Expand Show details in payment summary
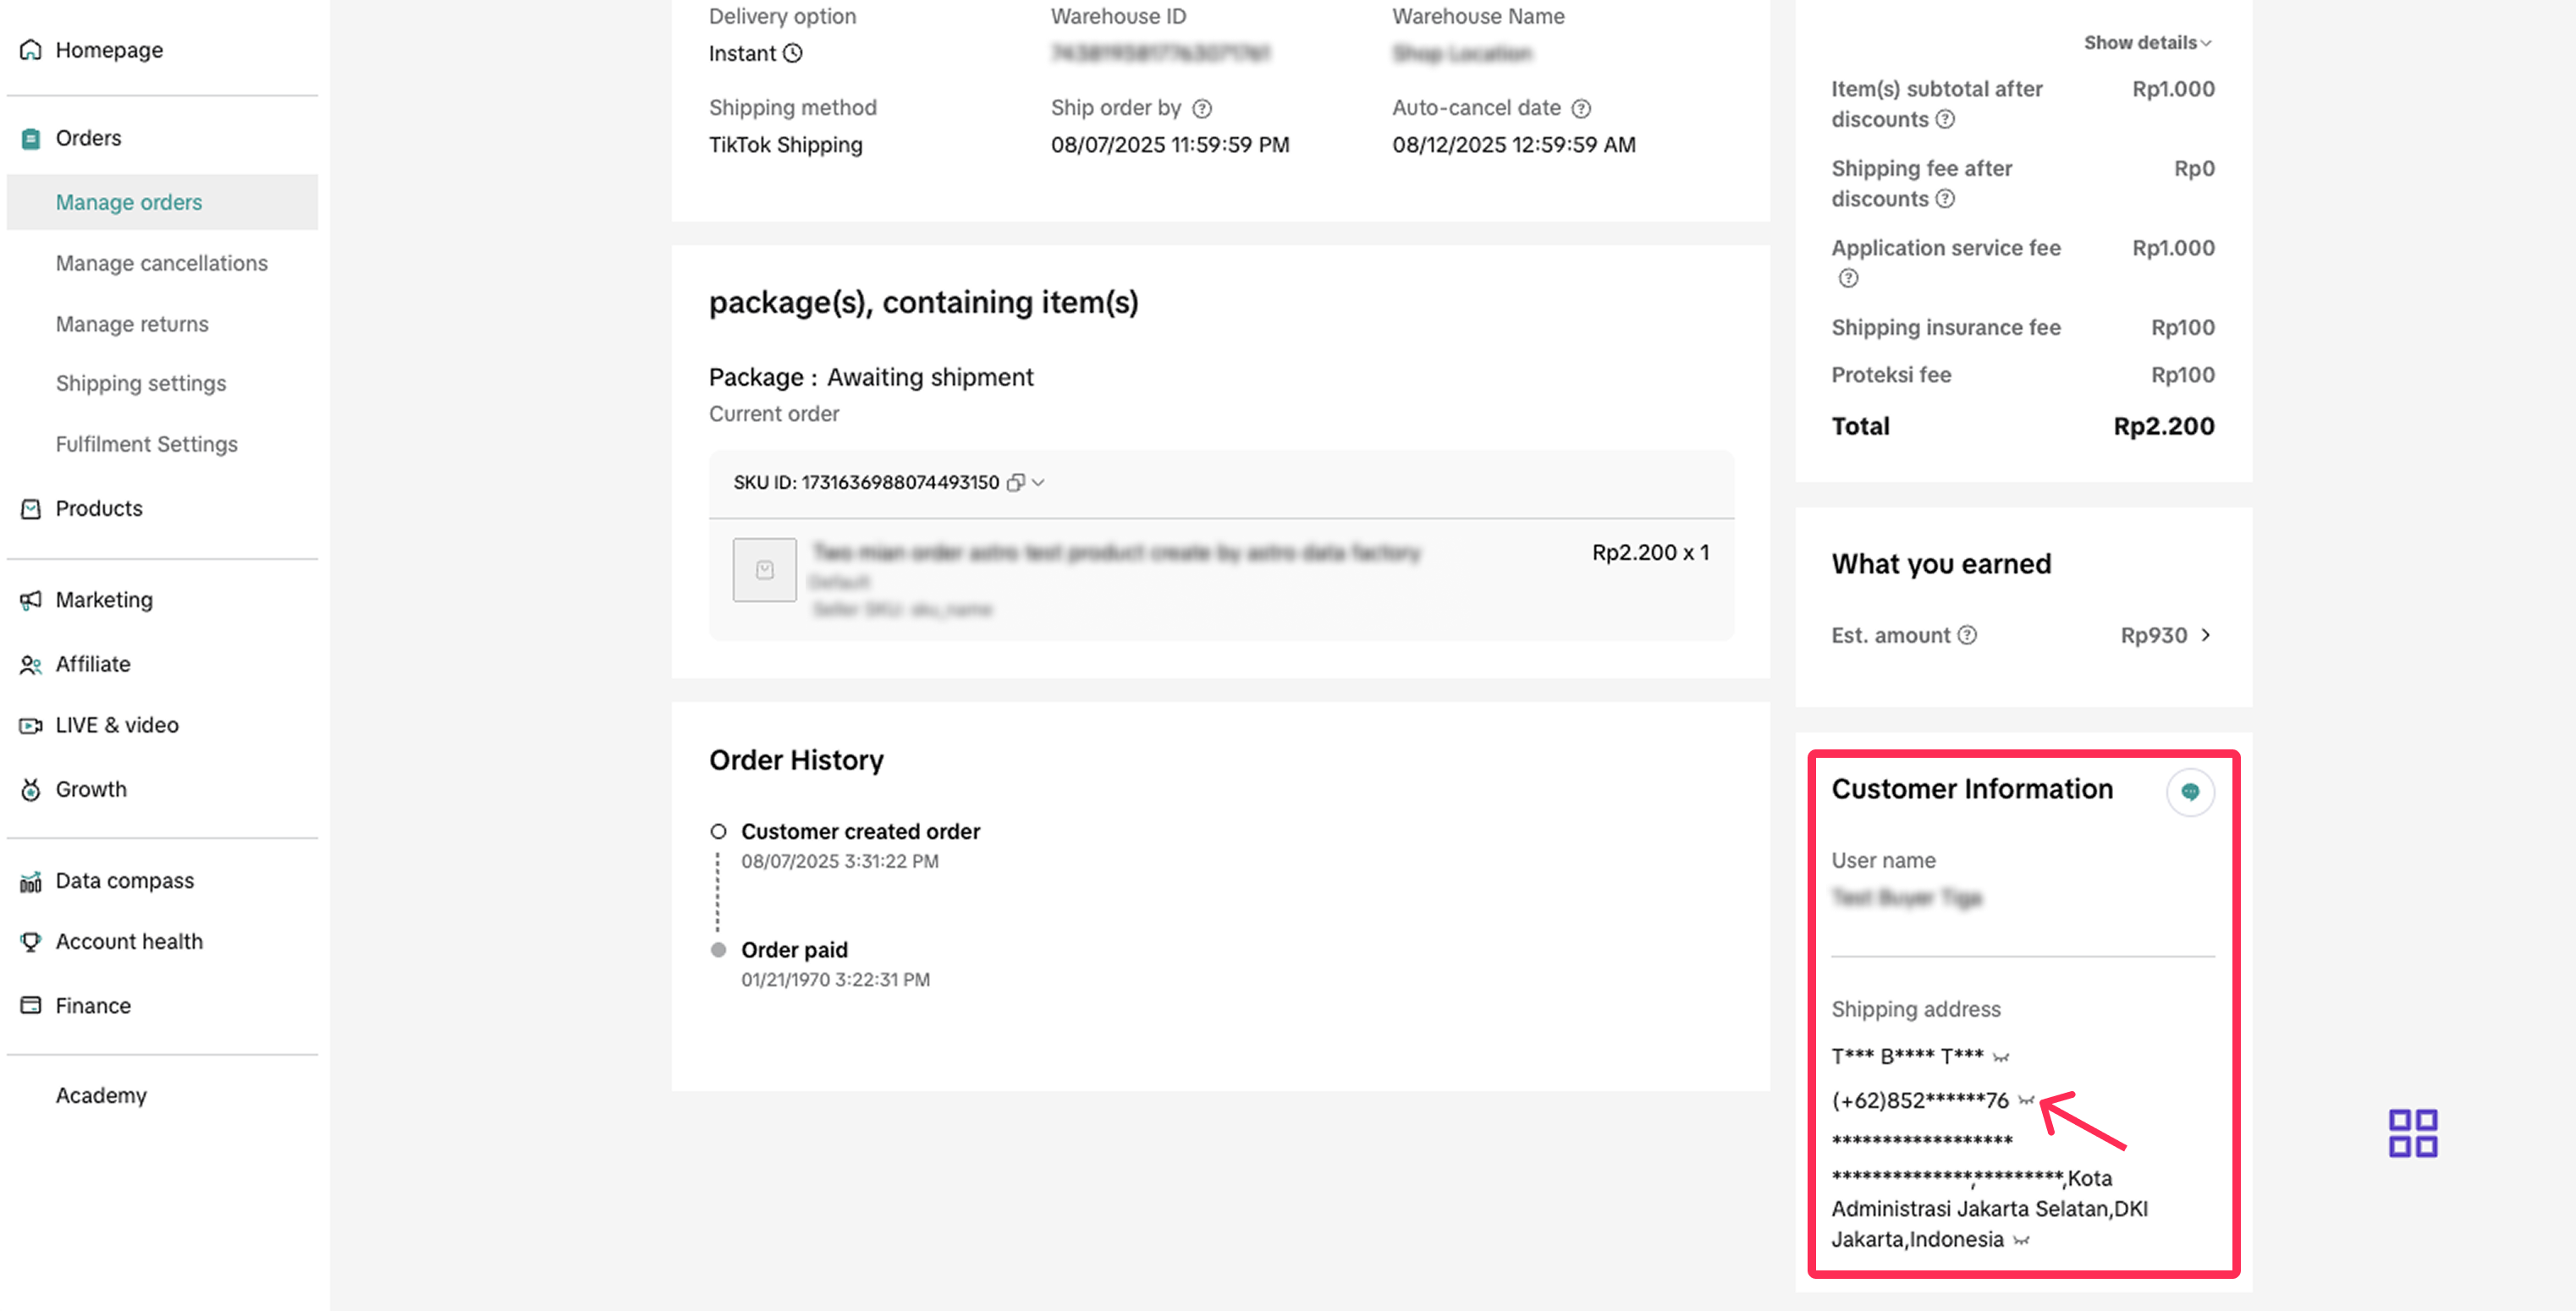The width and height of the screenshot is (2576, 1311). coord(2146,43)
